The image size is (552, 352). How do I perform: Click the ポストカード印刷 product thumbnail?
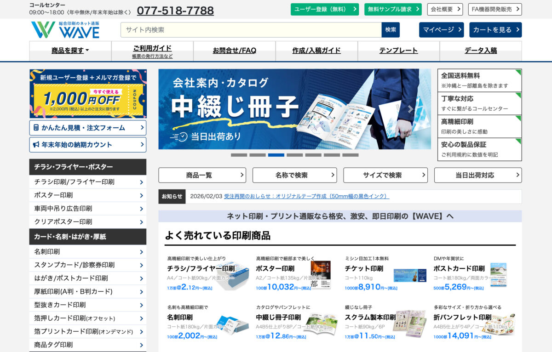coord(498,275)
